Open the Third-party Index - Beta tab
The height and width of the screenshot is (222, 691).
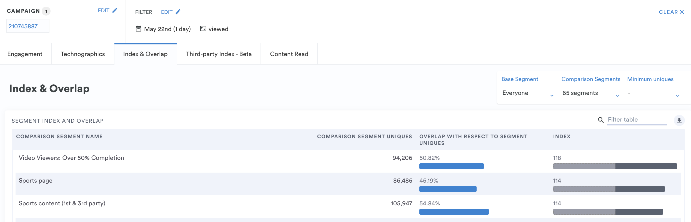219,54
